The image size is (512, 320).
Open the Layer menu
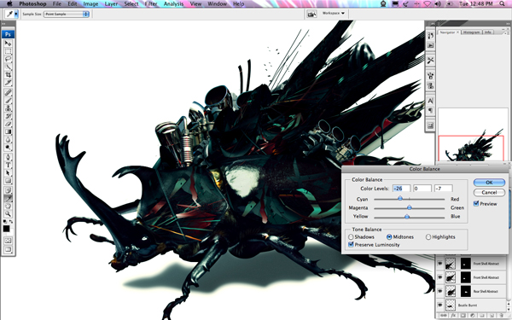[111, 4]
